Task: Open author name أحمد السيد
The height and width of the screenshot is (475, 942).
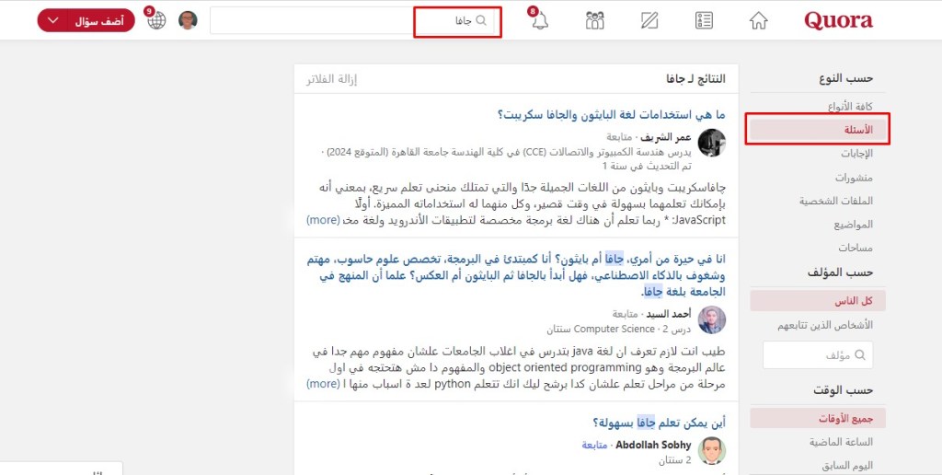Action: coord(670,313)
